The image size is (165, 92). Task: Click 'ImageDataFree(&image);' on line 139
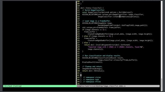coord(92,69)
